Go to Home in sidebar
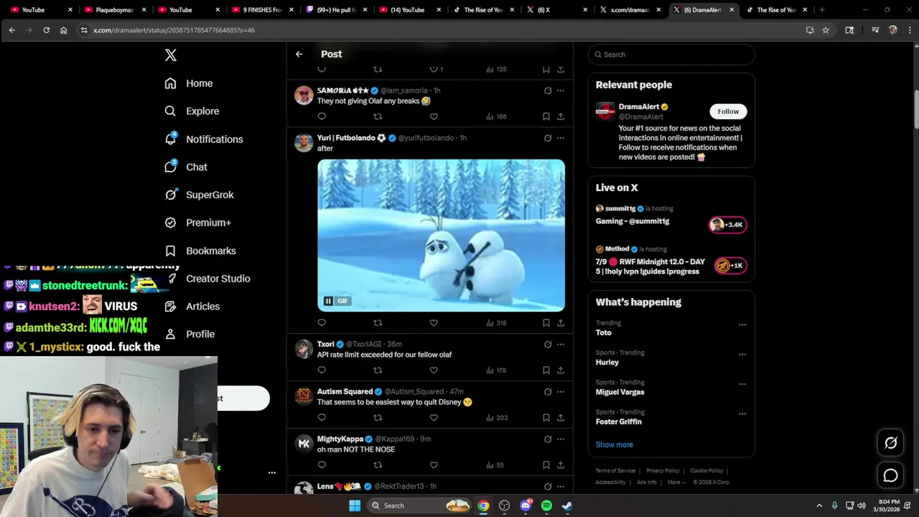 pyautogui.click(x=189, y=83)
